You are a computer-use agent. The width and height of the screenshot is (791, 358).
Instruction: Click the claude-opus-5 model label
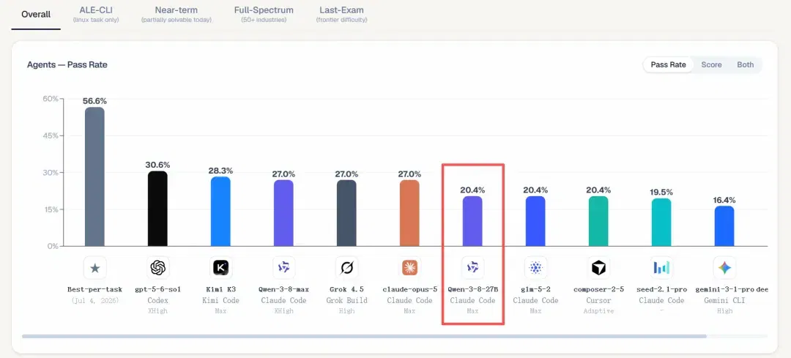409,289
